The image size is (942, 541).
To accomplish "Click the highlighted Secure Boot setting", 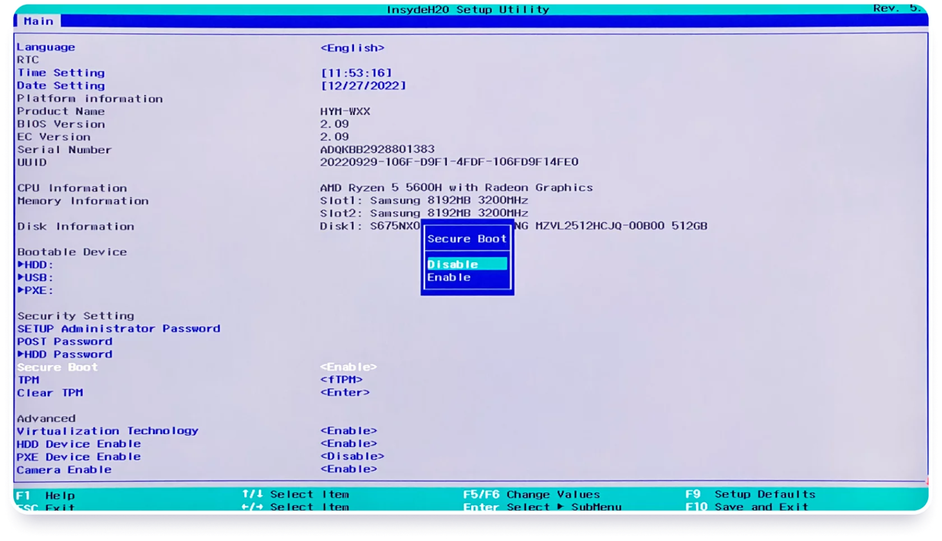I will 58,367.
